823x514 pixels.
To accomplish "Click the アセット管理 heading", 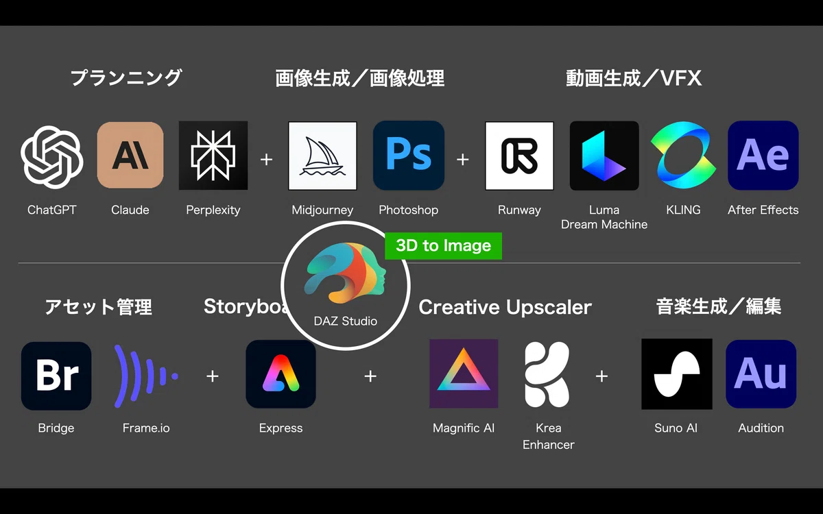I will pos(98,306).
